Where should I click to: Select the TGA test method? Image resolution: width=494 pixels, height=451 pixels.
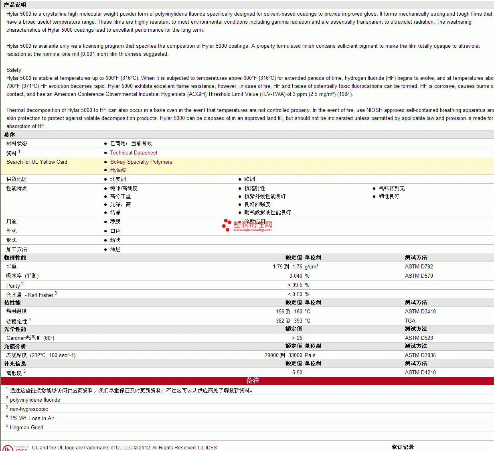pyautogui.click(x=410, y=321)
